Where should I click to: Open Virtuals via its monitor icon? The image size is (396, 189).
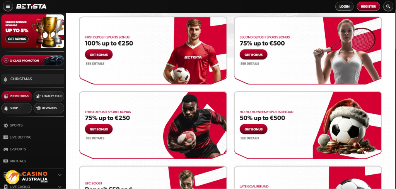[x=5, y=161]
